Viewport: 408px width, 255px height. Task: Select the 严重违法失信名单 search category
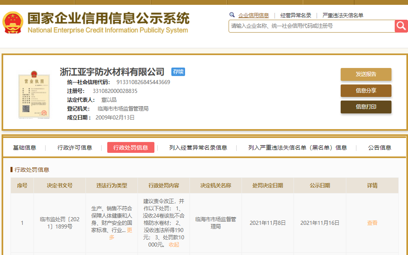(x=343, y=15)
